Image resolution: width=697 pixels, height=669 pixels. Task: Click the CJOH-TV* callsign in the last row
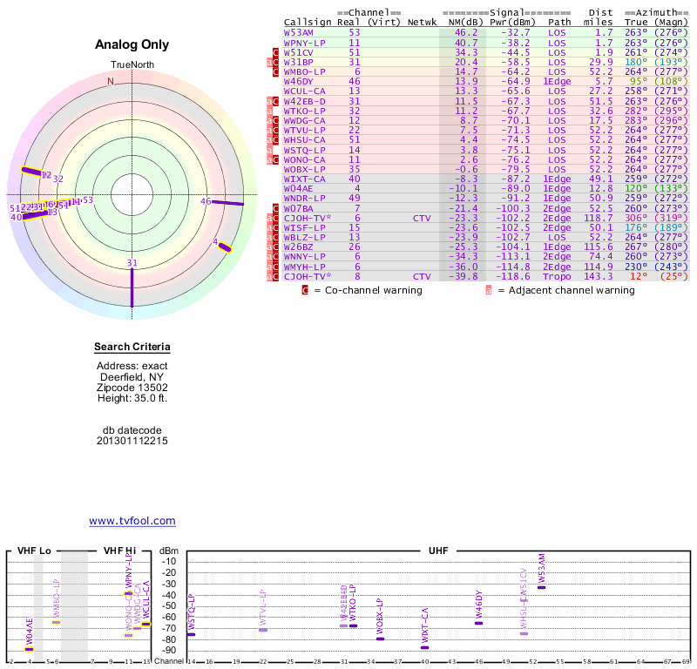(307, 276)
